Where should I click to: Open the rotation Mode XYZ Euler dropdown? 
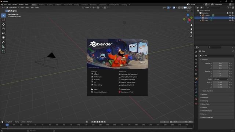(x=220, y=79)
